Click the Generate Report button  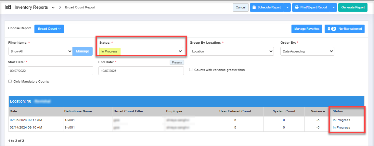353,7
